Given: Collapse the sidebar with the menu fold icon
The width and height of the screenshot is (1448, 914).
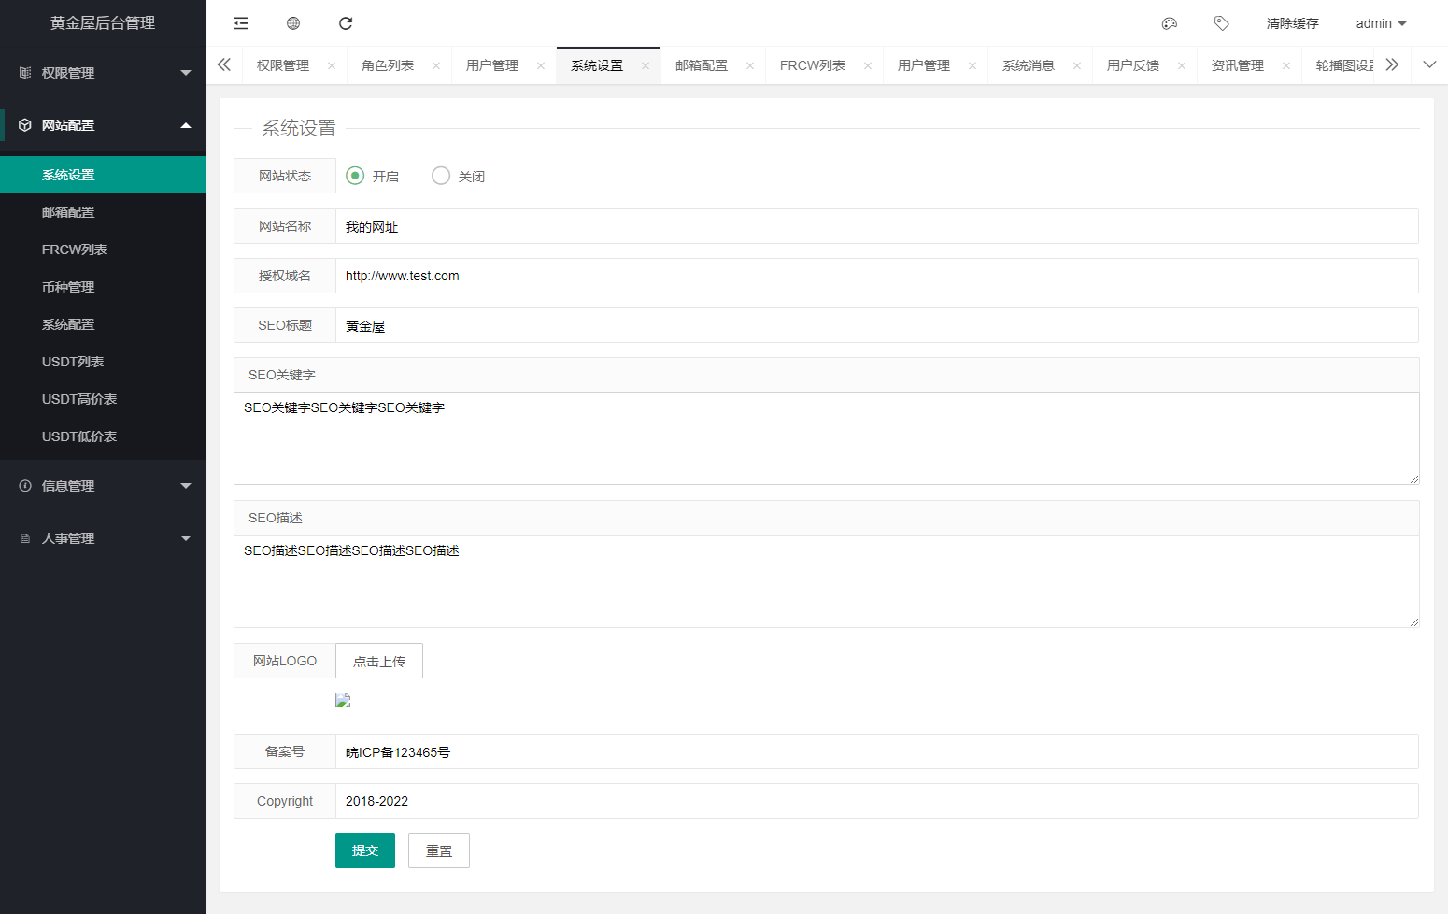Looking at the screenshot, I should 241,23.
